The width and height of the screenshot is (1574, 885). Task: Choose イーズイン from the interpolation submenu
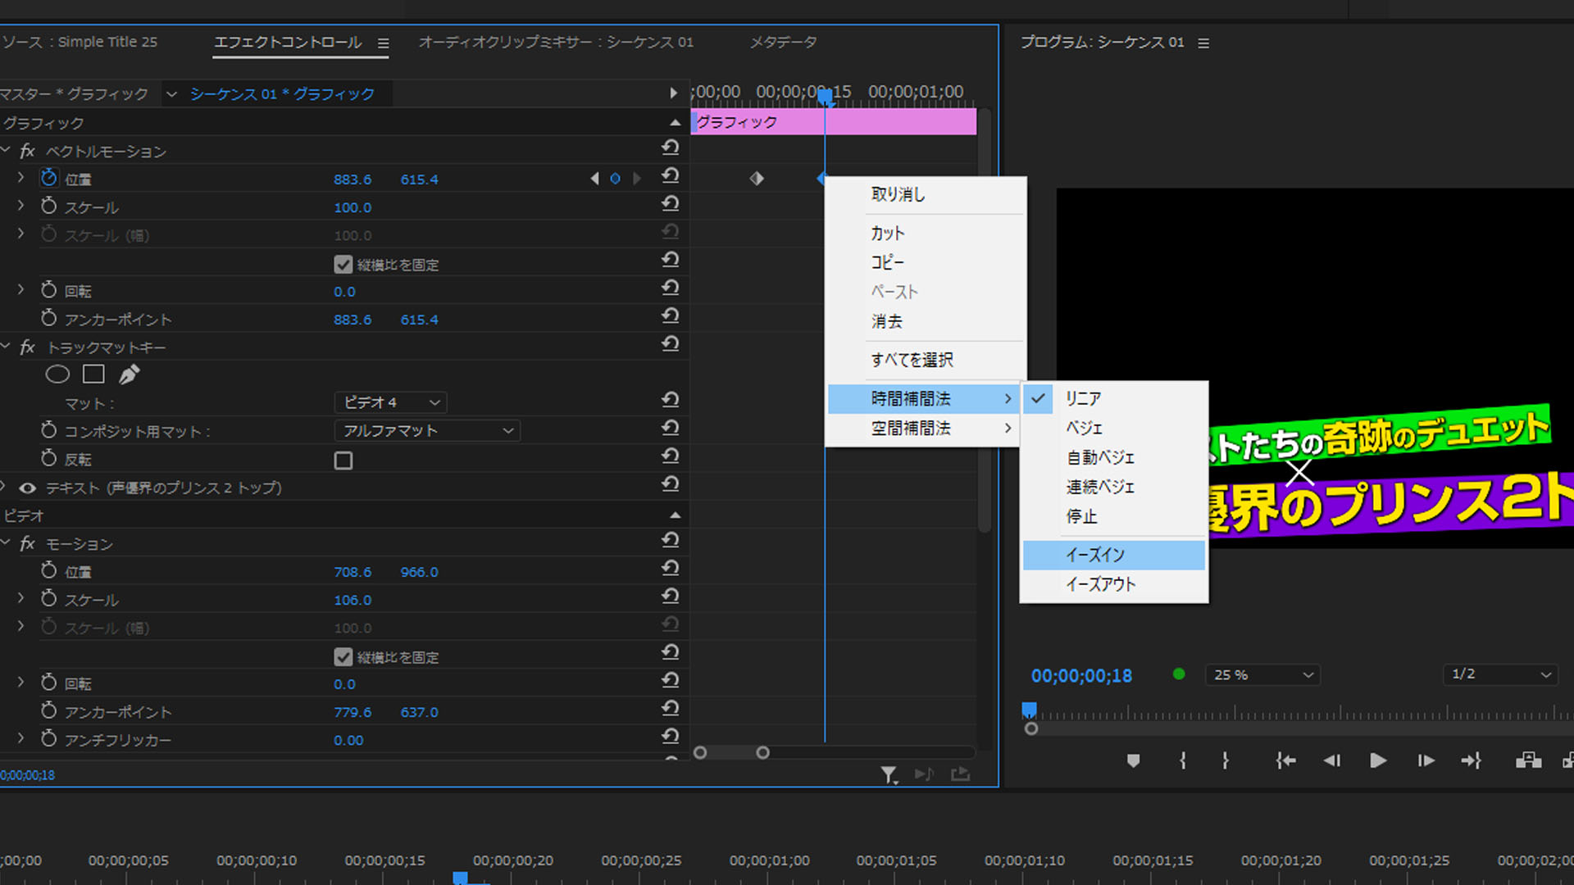pos(1095,555)
